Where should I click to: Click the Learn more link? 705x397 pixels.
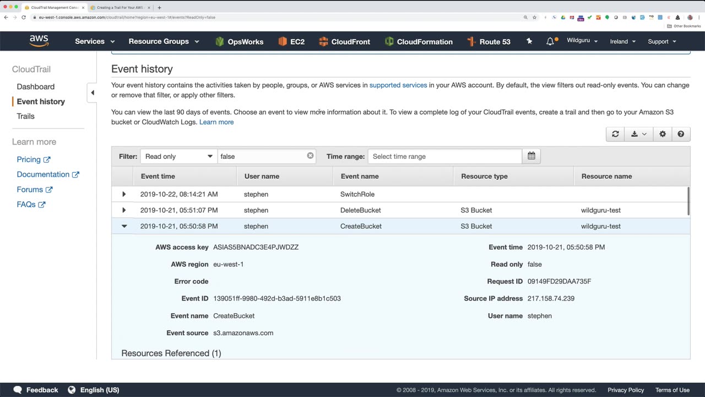216,122
